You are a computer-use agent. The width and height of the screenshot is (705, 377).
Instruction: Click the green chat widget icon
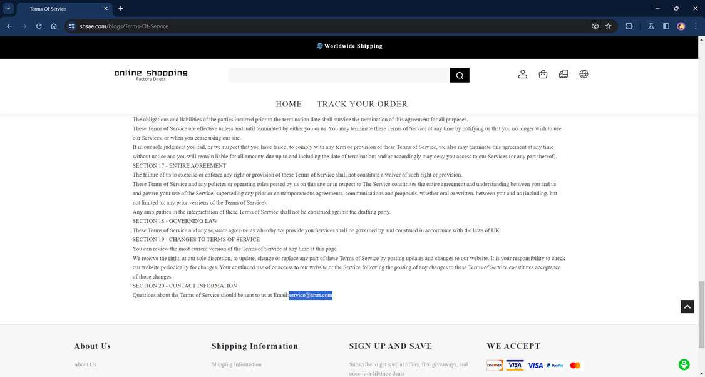pos(684,364)
